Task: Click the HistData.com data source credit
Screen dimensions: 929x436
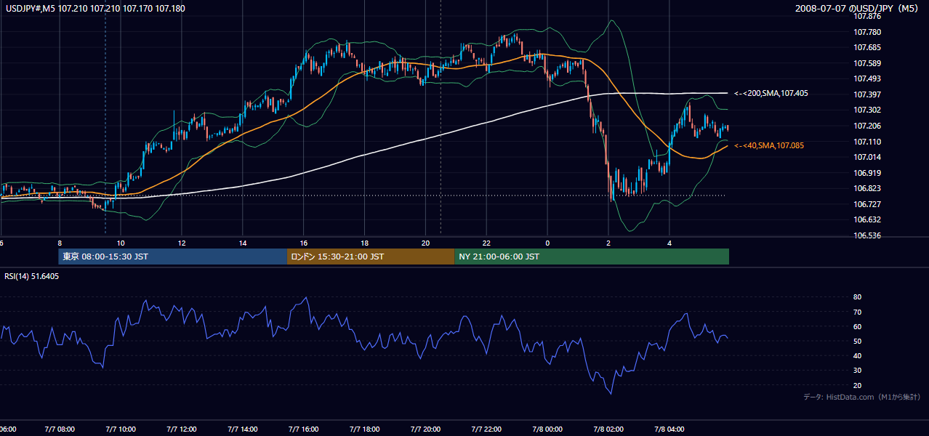Action: point(862,397)
